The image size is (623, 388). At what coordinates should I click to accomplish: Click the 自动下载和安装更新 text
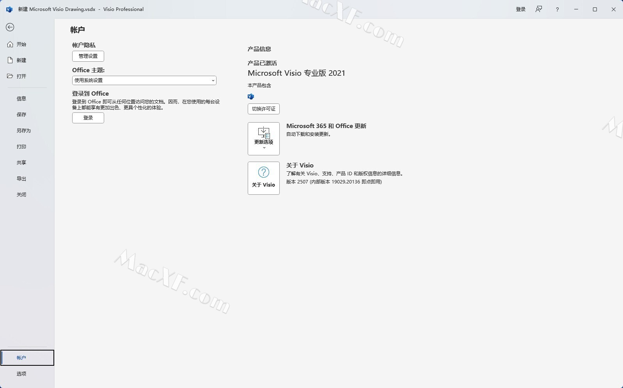(309, 134)
